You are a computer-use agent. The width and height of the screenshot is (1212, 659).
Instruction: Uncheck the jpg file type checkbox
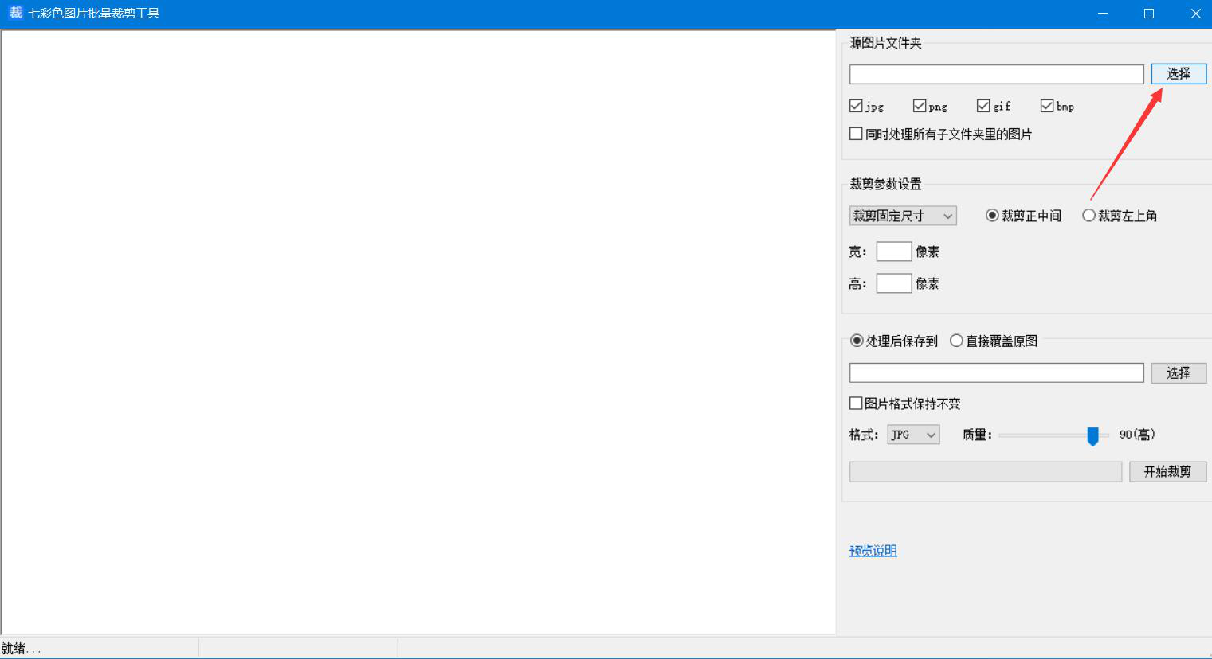tap(856, 106)
